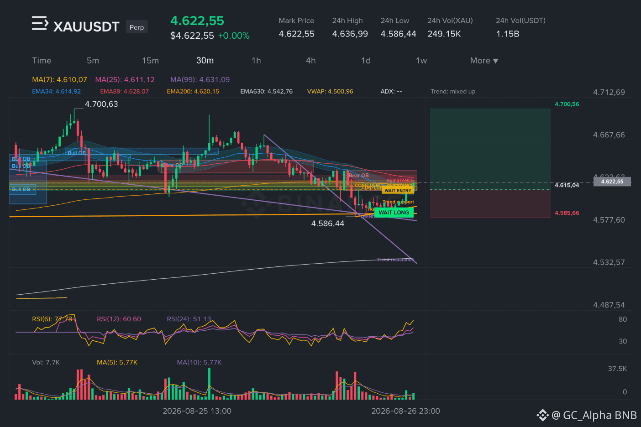Screen dimensions: 641x427
Task: Click the 4.700,56 target price label
Action: tap(567, 104)
